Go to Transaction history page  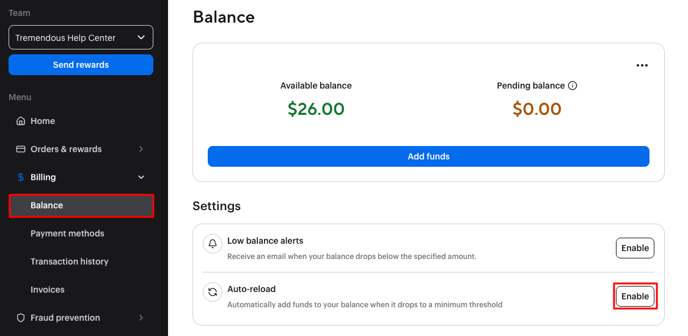click(70, 261)
